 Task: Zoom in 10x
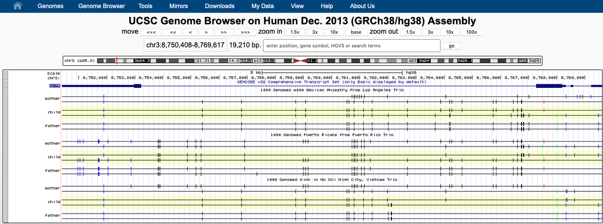[x=334, y=32]
